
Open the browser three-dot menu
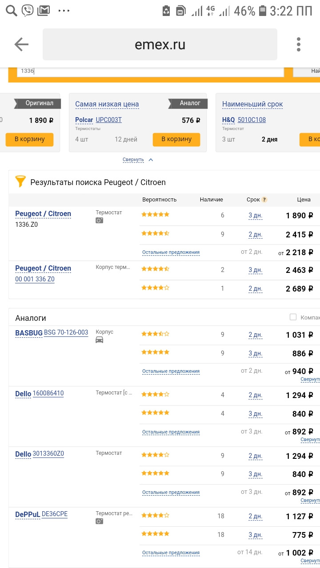299,44
